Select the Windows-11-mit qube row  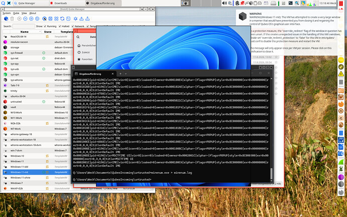point(38,172)
